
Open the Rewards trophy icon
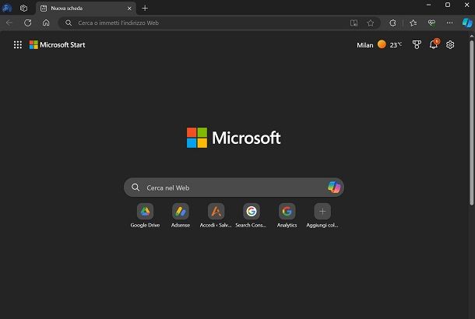pyautogui.click(x=417, y=45)
